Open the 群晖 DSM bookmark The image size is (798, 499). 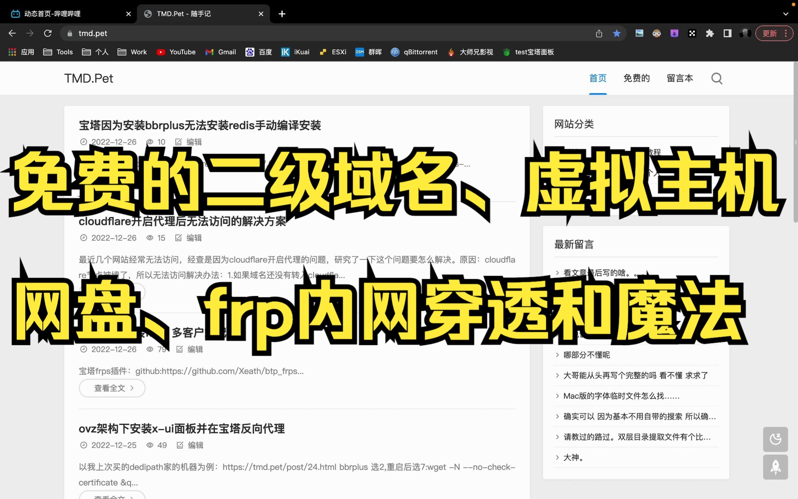tap(369, 52)
